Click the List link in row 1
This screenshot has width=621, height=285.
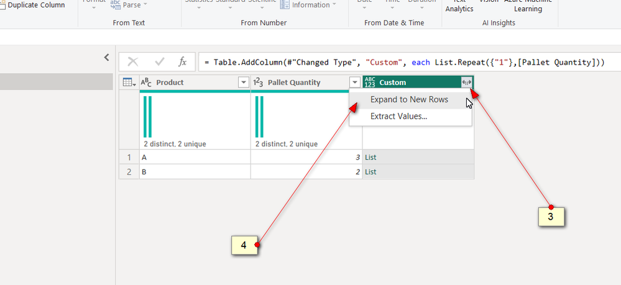click(370, 157)
